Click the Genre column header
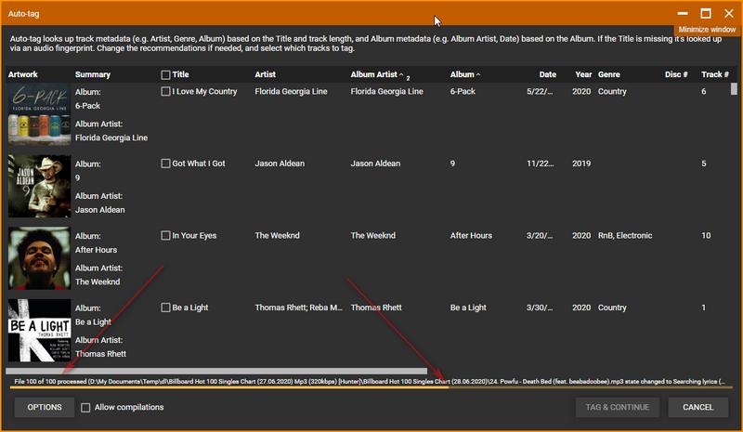The height and width of the screenshot is (432, 743). point(609,74)
